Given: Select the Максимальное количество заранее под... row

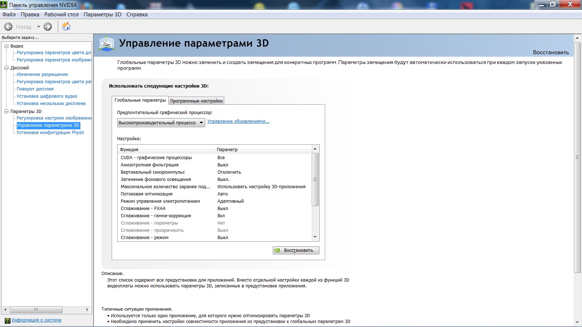Looking at the screenshot, I should click(x=215, y=187).
